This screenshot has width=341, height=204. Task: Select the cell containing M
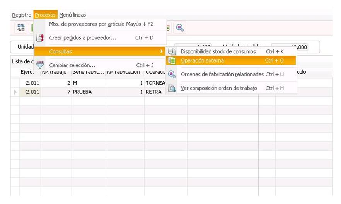pyautogui.click(x=89, y=83)
